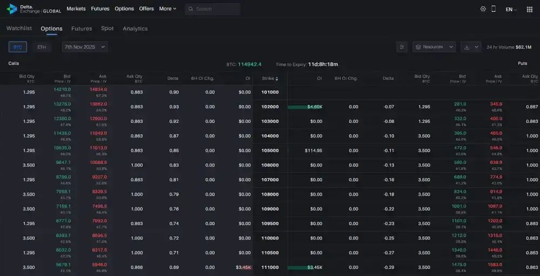Open Options in the top navigation
The width and height of the screenshot is (540, 276).
click(x=124, y=9)
